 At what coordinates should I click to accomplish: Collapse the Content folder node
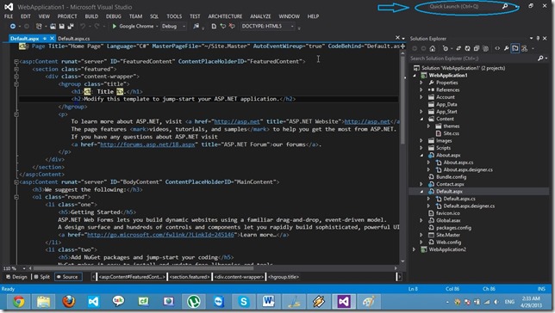(x=421, y=119)
